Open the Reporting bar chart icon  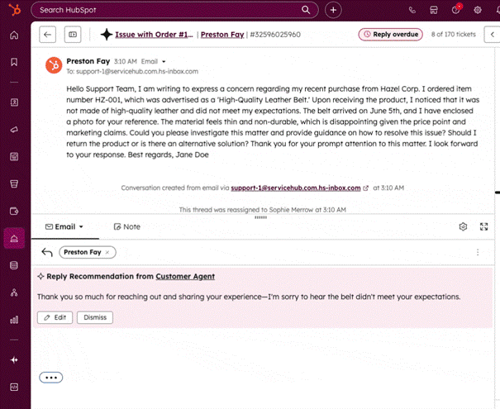point(14,320)
